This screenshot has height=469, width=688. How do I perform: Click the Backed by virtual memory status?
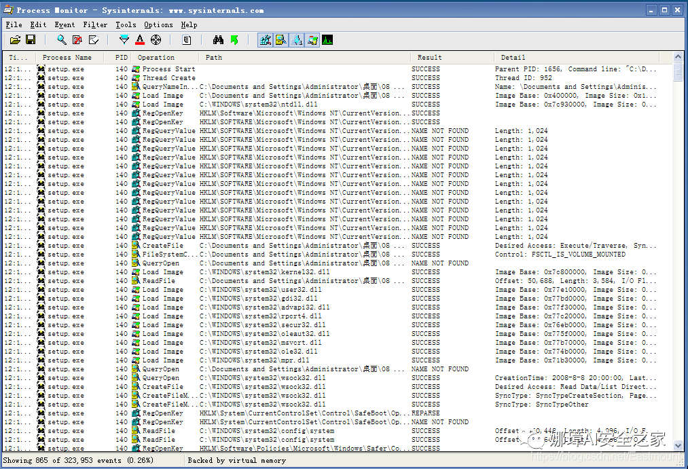coord(236,460)
